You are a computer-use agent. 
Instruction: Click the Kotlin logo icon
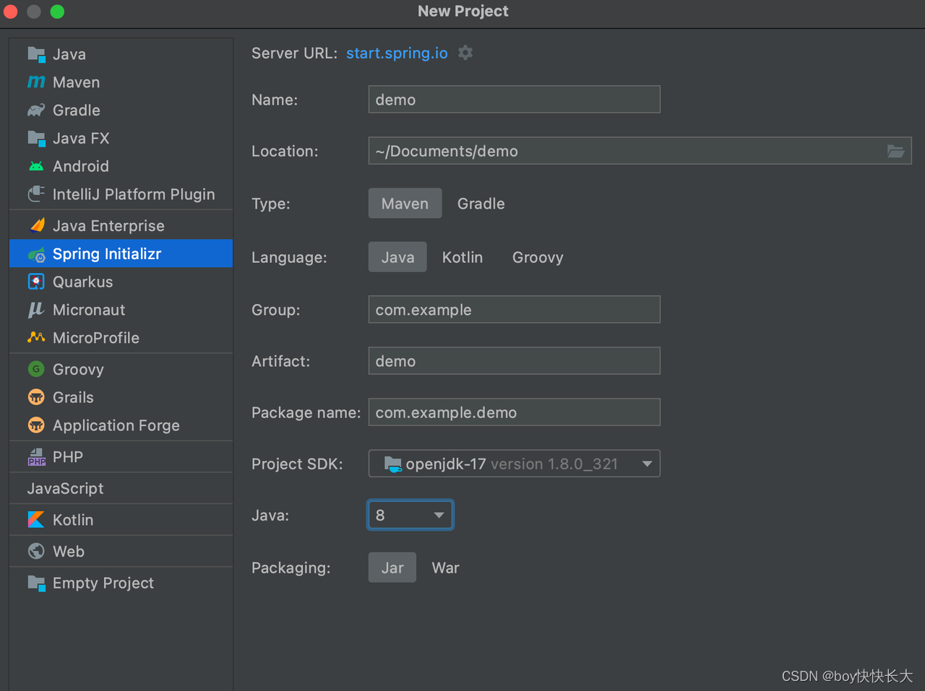36,520
